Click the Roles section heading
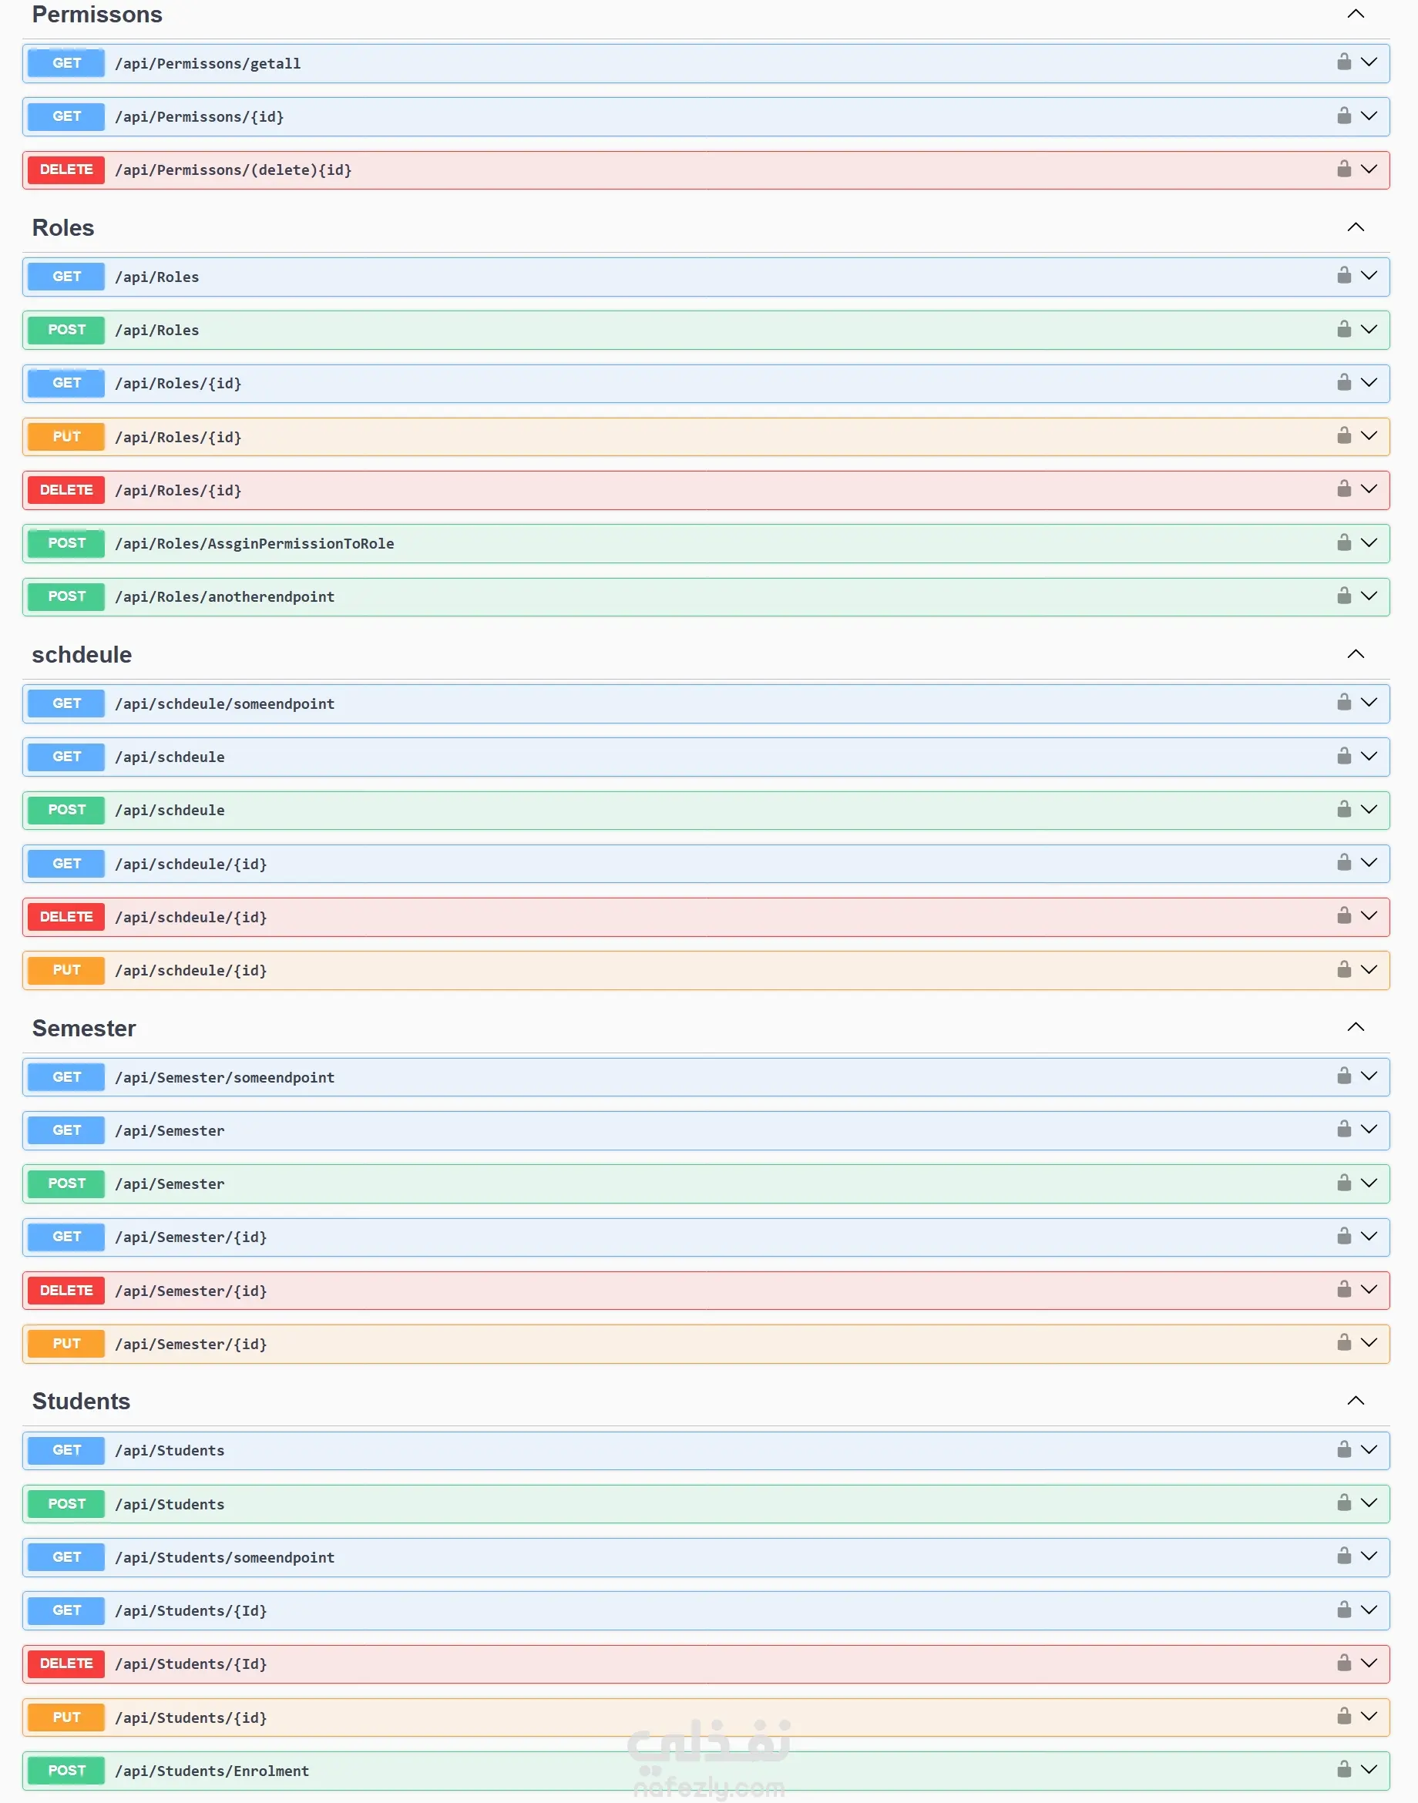Image resolution: width=1418 pixels, height=1803 pixels. click(63, 227)
